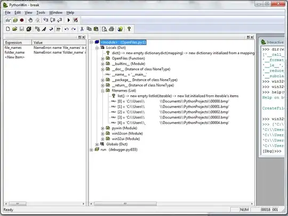The width and height of the screenshot is (288, 216).
Task: Toggle the Interactive window >>> icon
Action: pos(58,29)
